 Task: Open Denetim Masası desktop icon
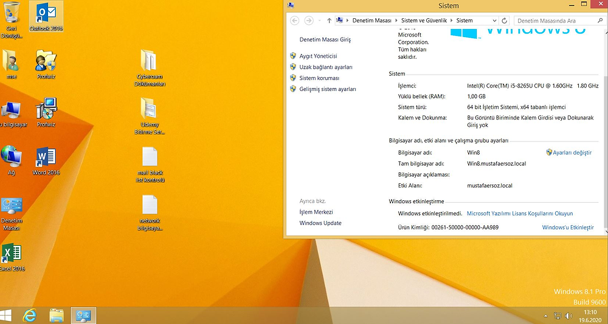pos(12,214)
